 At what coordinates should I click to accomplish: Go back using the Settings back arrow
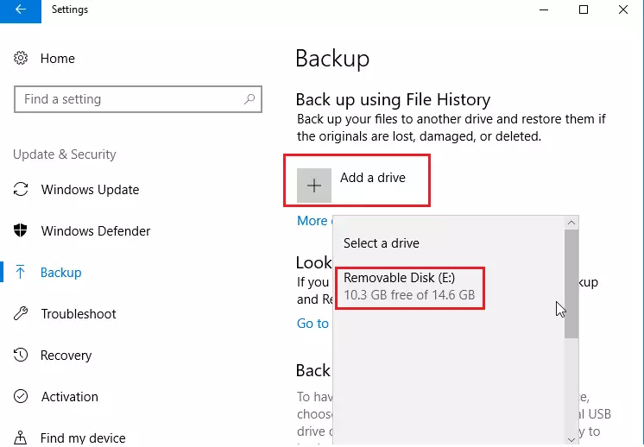pos(20,9)
